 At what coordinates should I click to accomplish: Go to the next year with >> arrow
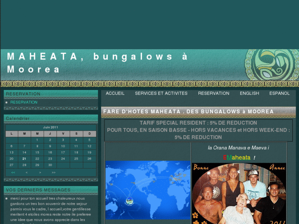[x=53, y=173]
